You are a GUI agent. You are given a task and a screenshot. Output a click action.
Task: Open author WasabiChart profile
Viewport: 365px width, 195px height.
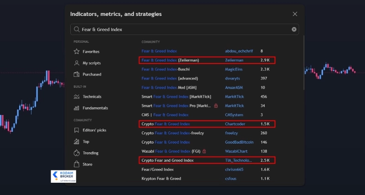(x=236, y=151)
